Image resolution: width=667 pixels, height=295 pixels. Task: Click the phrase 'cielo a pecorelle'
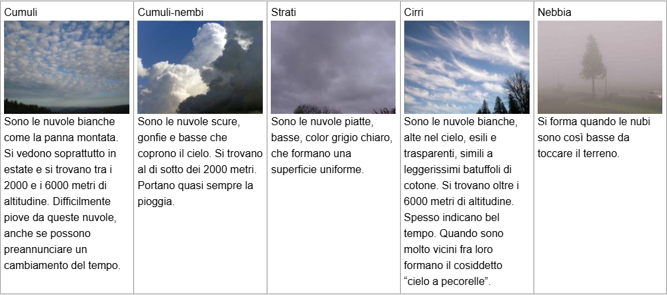coord(447,282)
